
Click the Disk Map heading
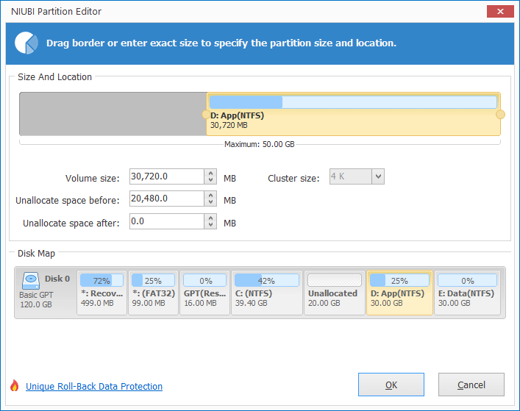[x=36, y=254]
